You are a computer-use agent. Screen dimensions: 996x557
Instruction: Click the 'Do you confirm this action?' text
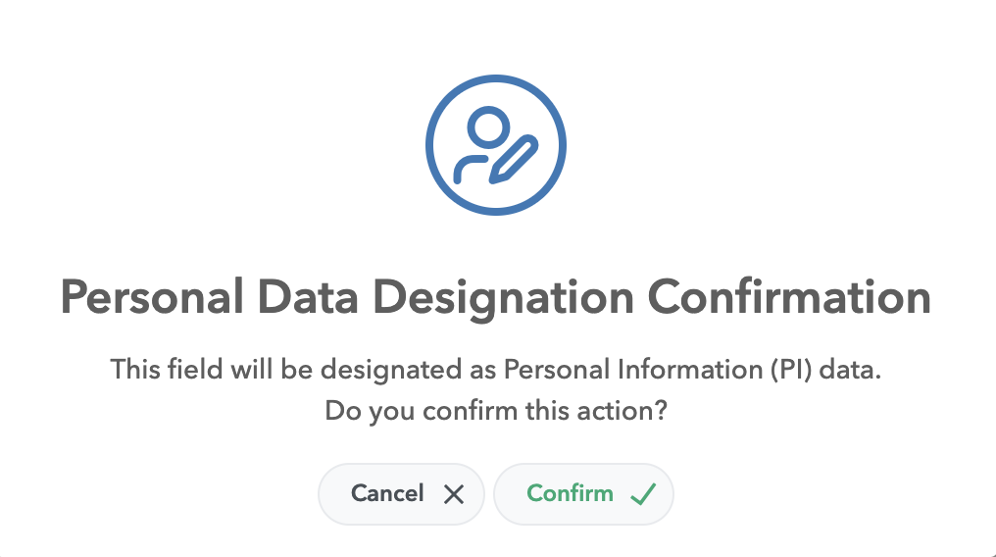(x=495, y=411)
